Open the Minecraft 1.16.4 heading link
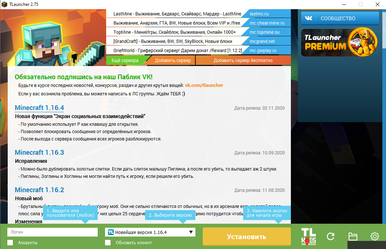Image resolution: width=386 pixels, height=249 pixels. (39, 108)
